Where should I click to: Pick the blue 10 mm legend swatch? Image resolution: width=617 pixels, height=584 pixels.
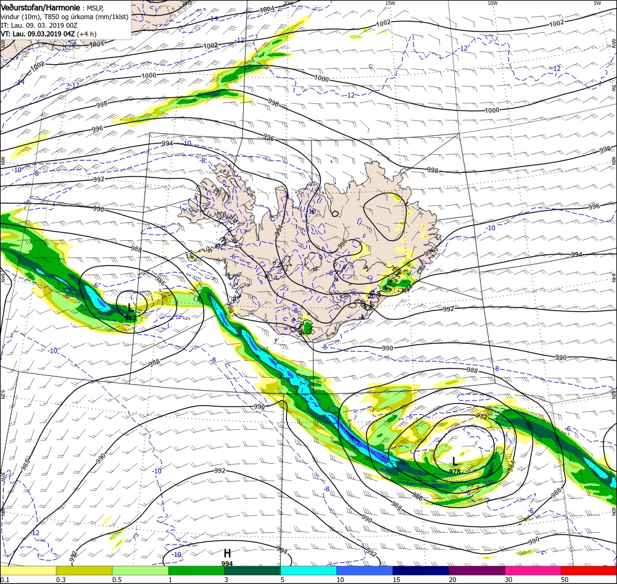click(x=365, y=571)
